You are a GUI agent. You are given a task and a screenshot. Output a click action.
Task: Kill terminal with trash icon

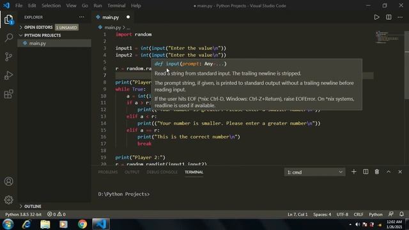point(377,172)
